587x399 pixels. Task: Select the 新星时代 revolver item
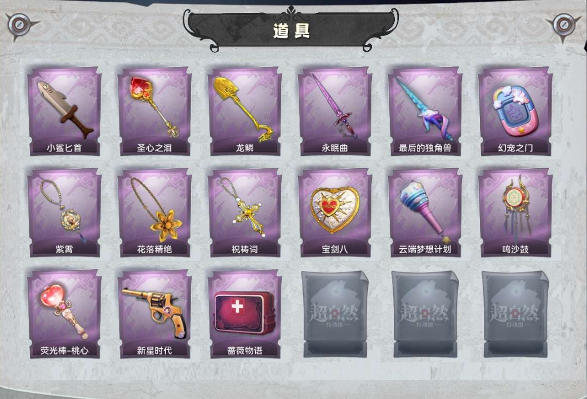(154, 313)
